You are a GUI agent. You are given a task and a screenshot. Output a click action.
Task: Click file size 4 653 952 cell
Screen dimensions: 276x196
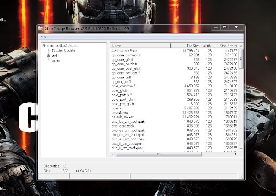tap(191, 86)
